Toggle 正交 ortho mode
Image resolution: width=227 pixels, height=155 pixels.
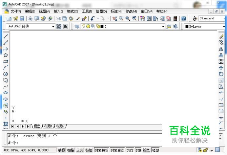click(80, 150)
